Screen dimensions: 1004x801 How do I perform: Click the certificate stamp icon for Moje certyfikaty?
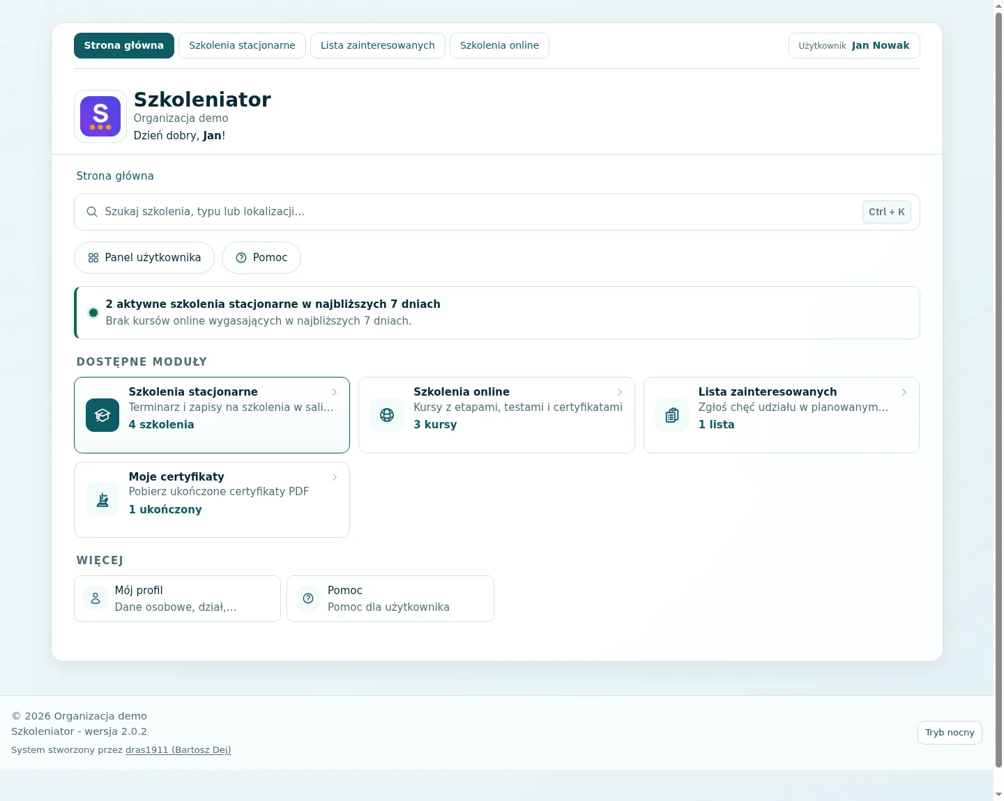(102, 499)
